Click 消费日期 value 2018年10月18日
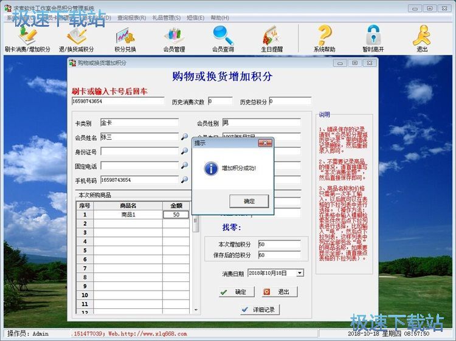The image size is (456, 341). (x=268, y=273)
